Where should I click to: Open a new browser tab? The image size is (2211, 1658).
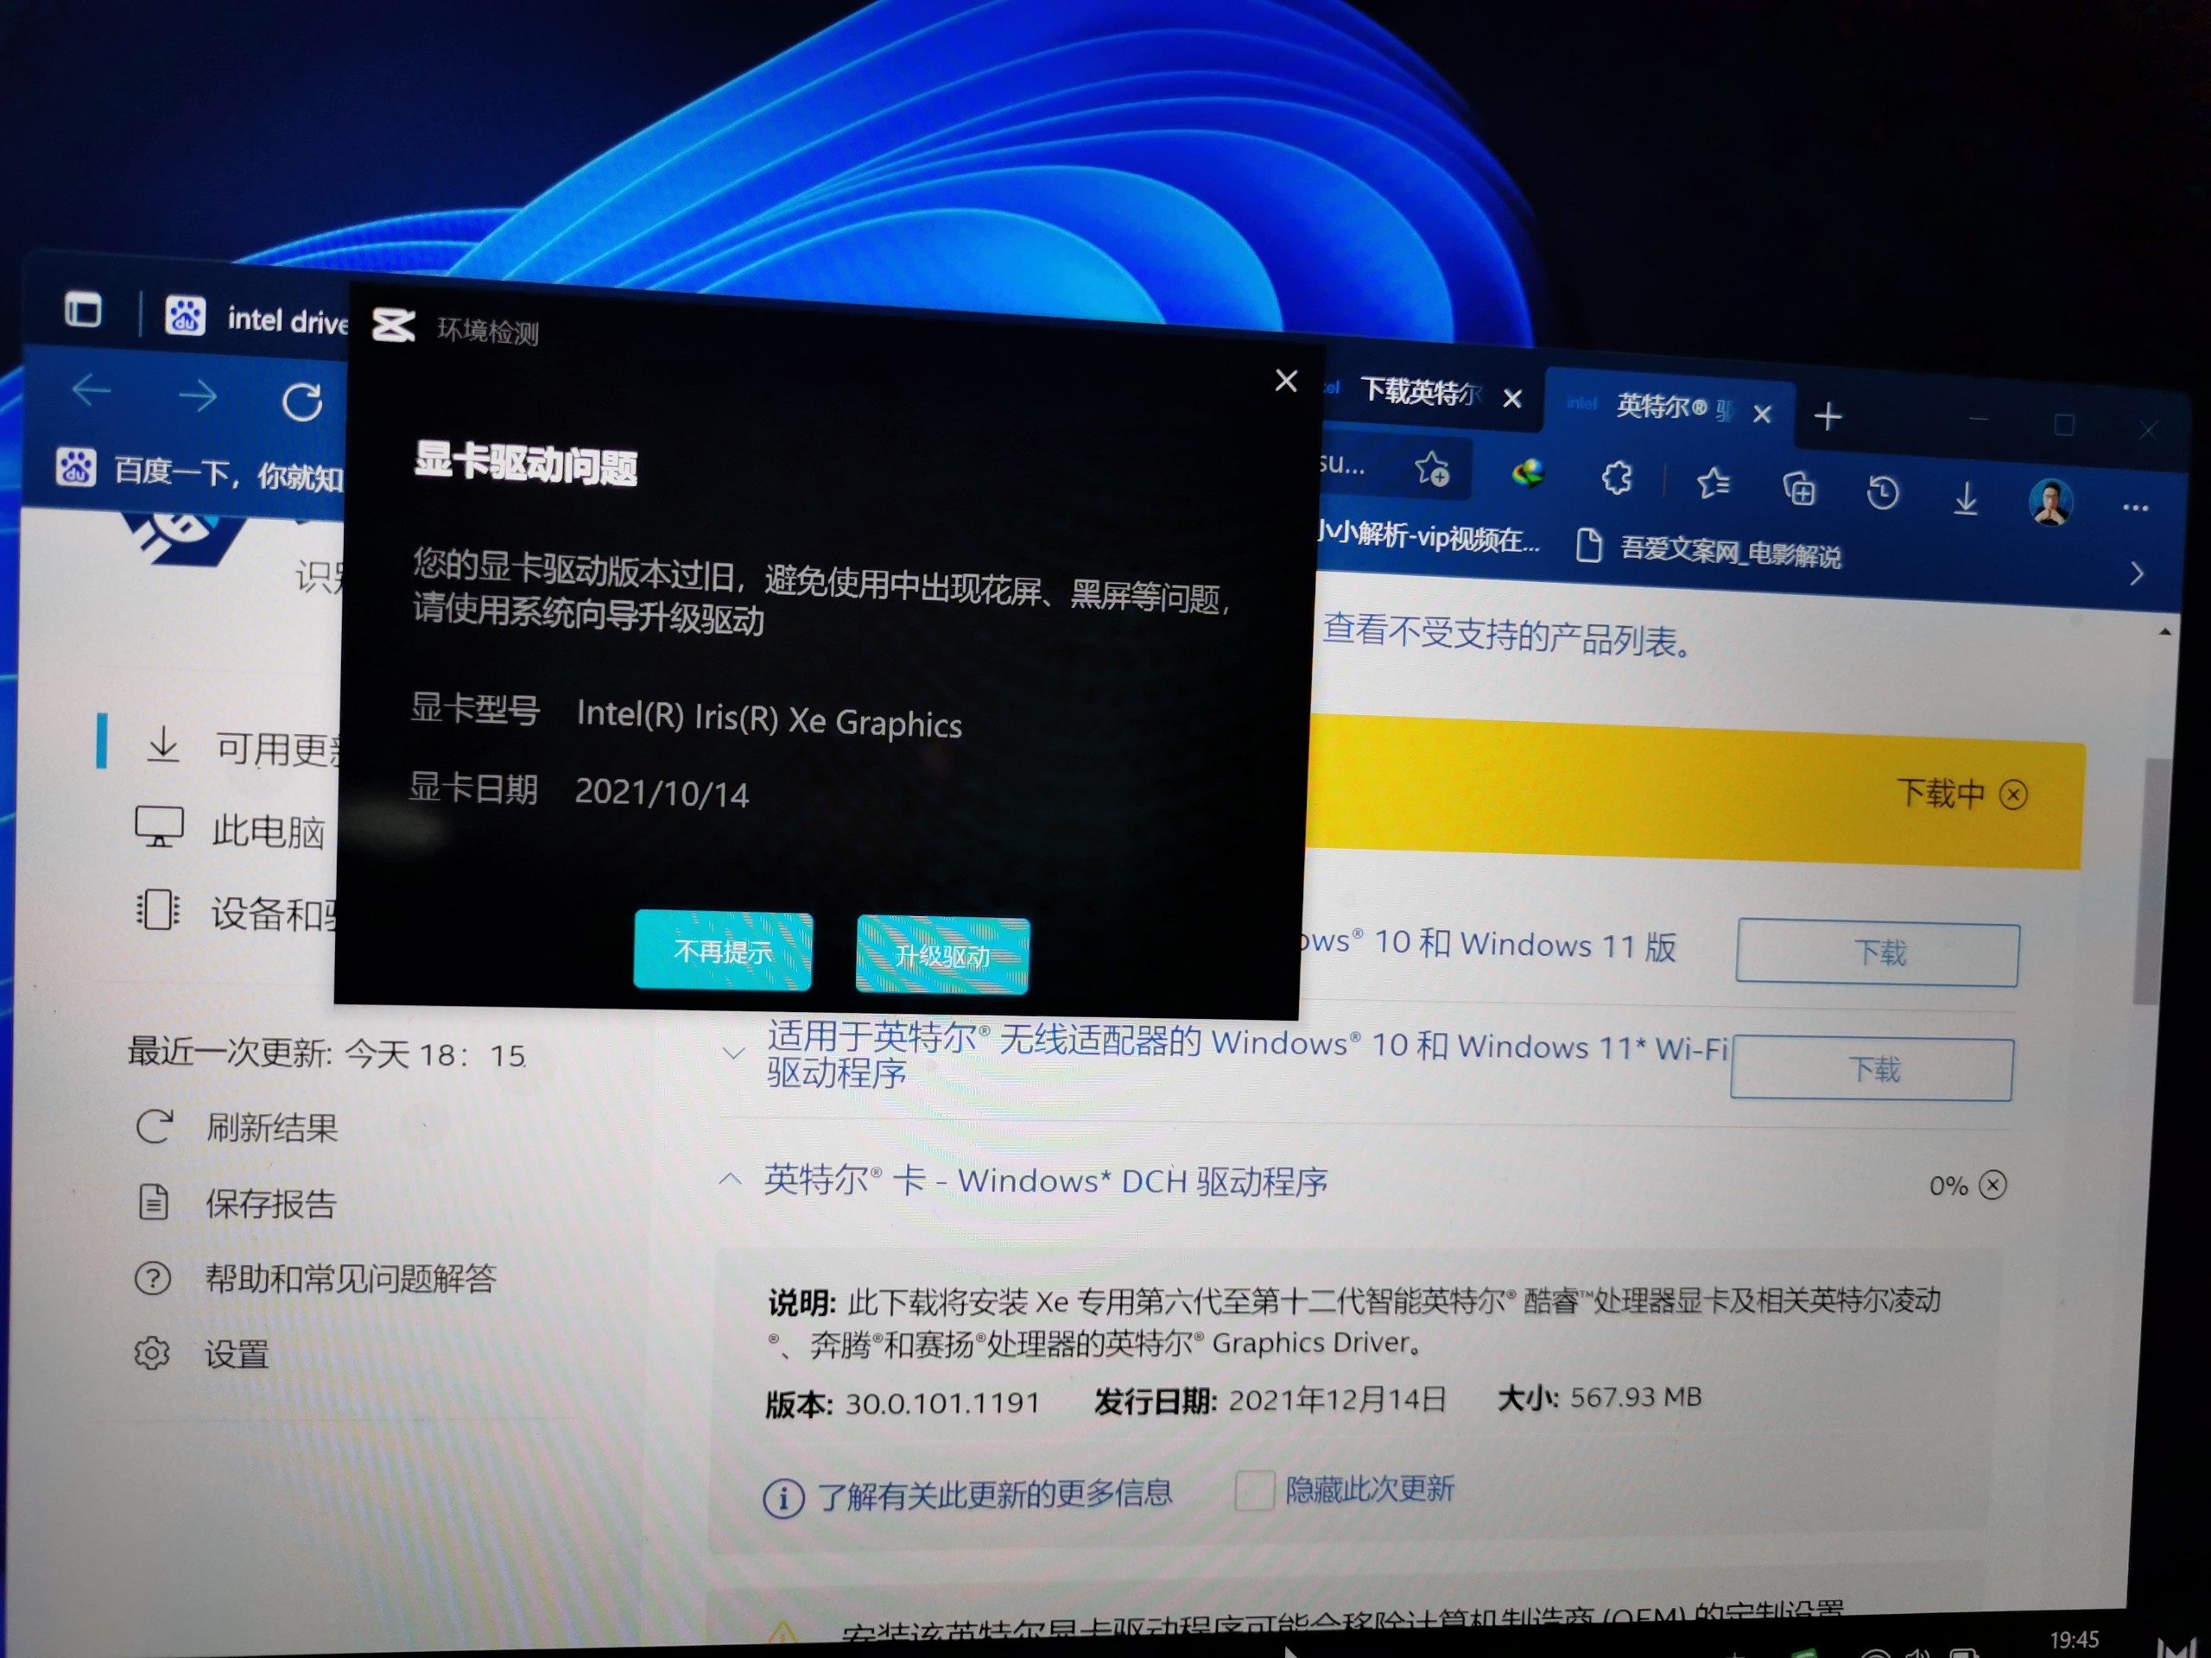(1828, 417)
